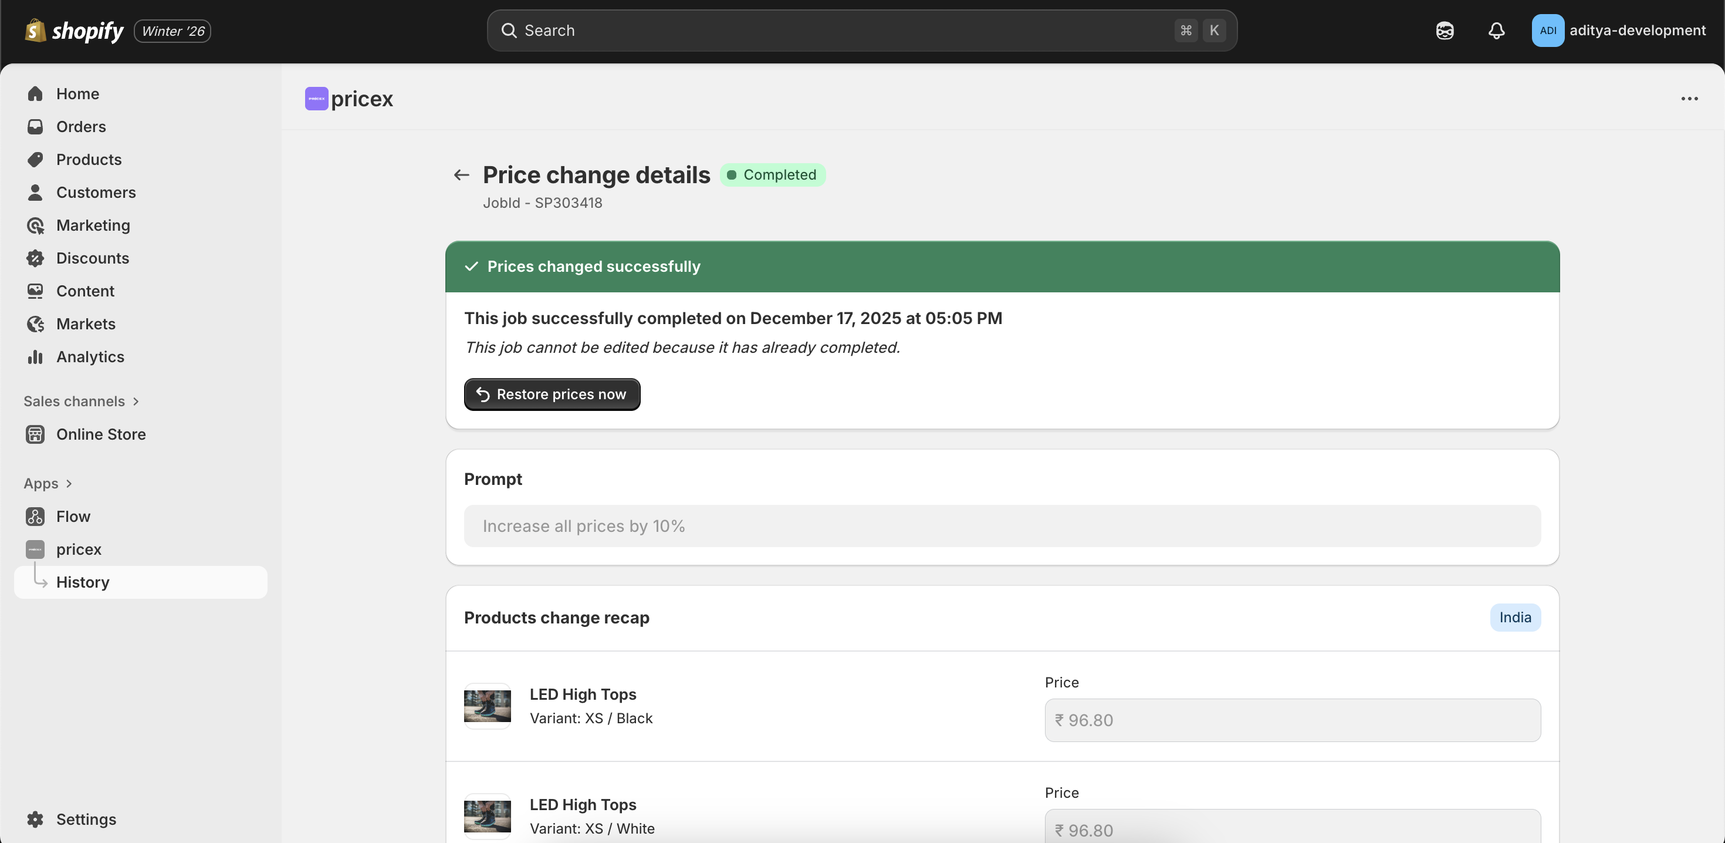Click the Shopify logo
Screen dimensions: 1725x843
click(74, 30)
